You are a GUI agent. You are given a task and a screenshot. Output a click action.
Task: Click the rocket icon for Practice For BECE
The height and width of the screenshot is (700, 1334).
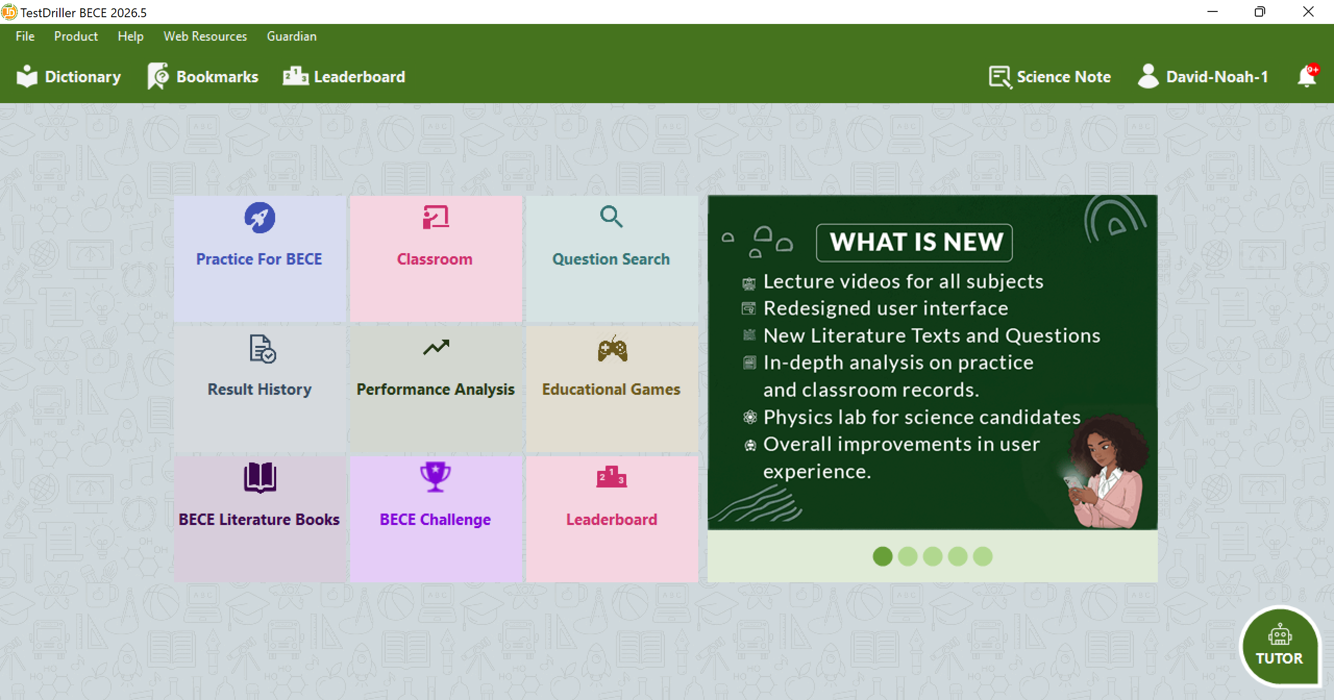tap(260, 217)
